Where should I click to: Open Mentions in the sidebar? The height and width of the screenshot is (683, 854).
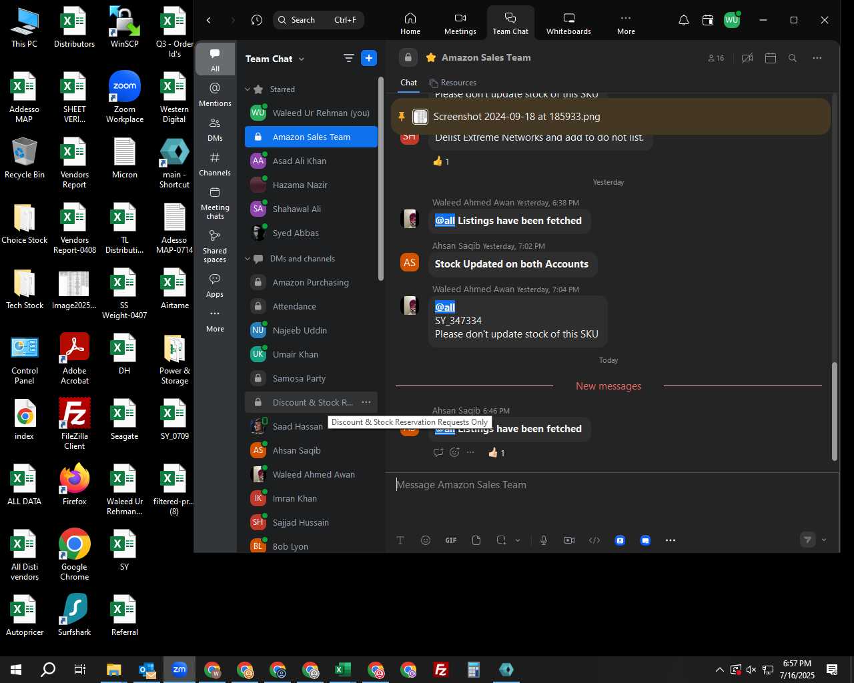[215, 95]
